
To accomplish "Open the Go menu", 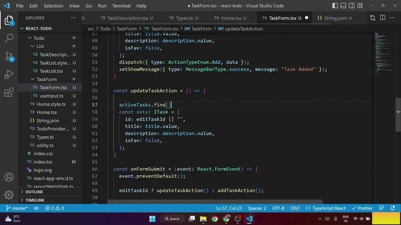I will coord(88,6).
